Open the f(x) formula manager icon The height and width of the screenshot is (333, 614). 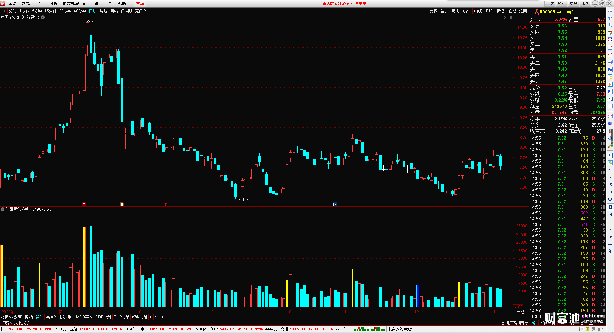point(610,99)
